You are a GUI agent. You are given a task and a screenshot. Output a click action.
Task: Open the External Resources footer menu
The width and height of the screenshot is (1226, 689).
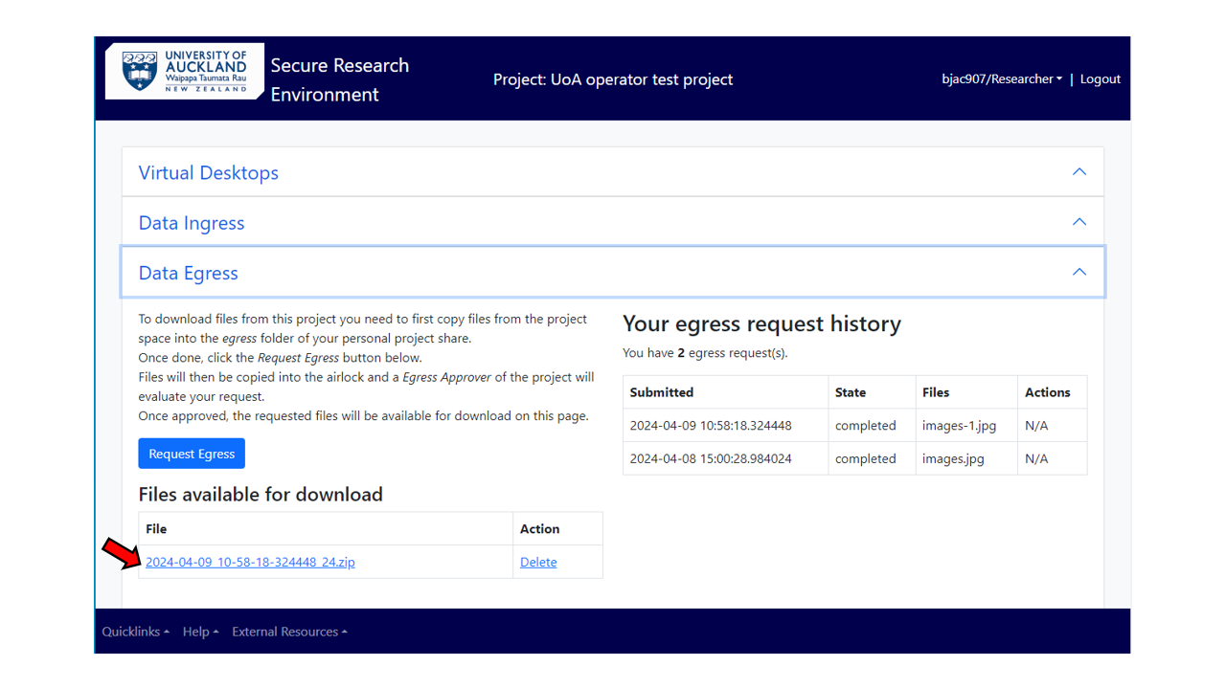(289, 632)
